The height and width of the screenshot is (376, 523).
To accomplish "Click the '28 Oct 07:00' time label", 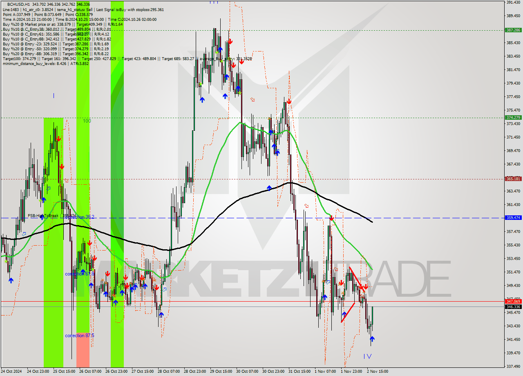I will click(x=169, y=372).
